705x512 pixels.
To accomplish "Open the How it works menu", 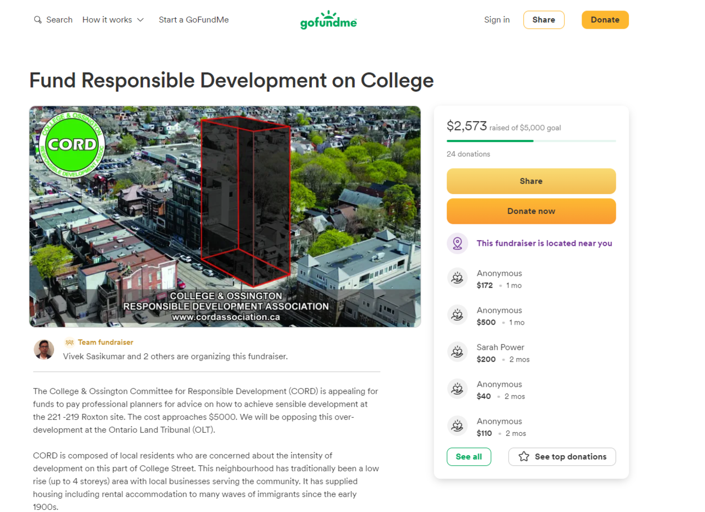I will 113,20.
